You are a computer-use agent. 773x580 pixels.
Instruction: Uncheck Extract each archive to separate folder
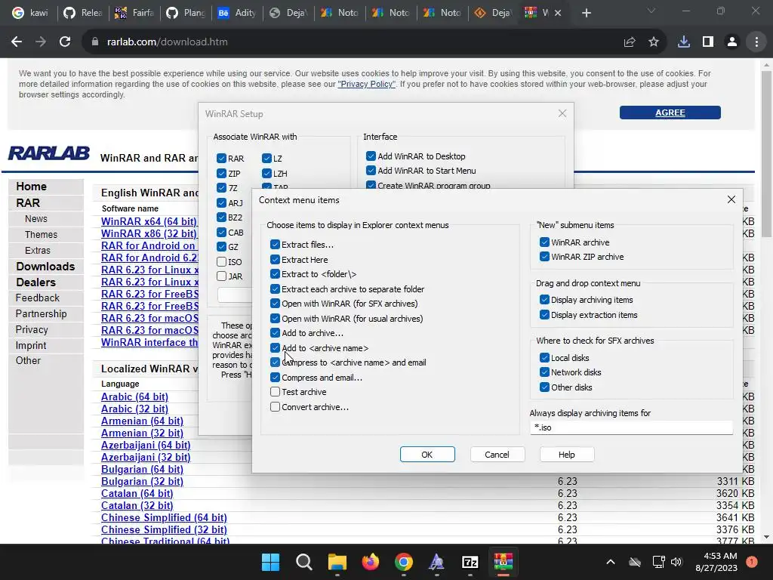pos(275,289)
